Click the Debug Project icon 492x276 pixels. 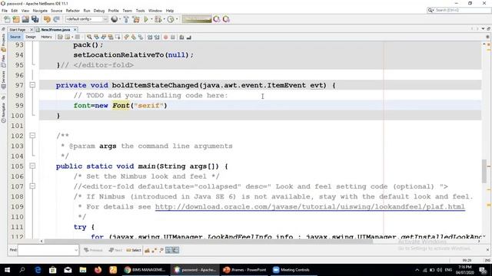point(158,19)
